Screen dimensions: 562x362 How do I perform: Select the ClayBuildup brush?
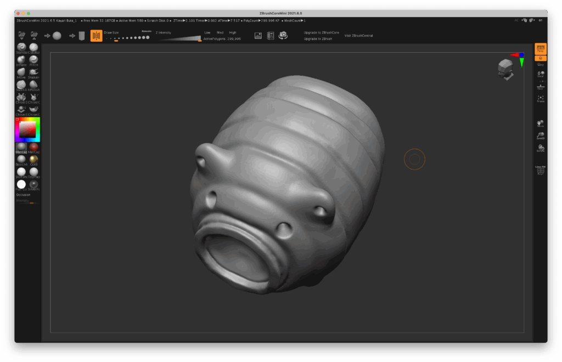point(33,48)
